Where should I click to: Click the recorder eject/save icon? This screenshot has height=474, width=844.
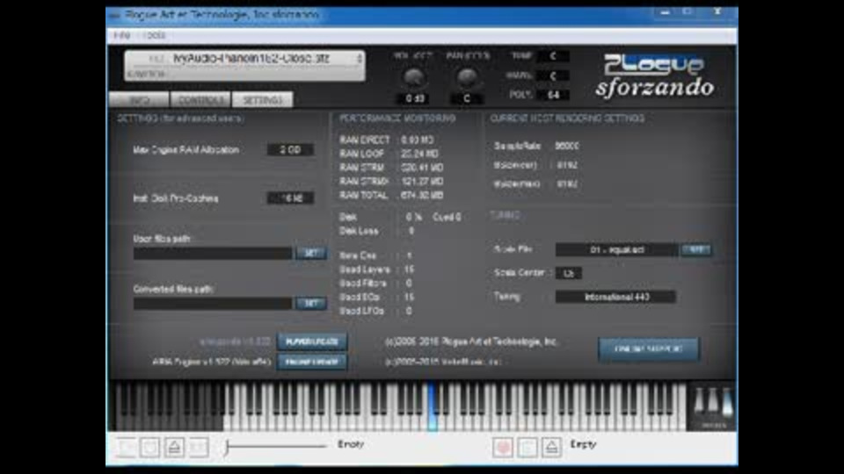tap(551, 447)
